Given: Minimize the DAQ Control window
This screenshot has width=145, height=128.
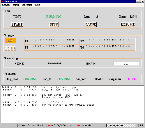Looking at the screenshot, I should 137,1.
